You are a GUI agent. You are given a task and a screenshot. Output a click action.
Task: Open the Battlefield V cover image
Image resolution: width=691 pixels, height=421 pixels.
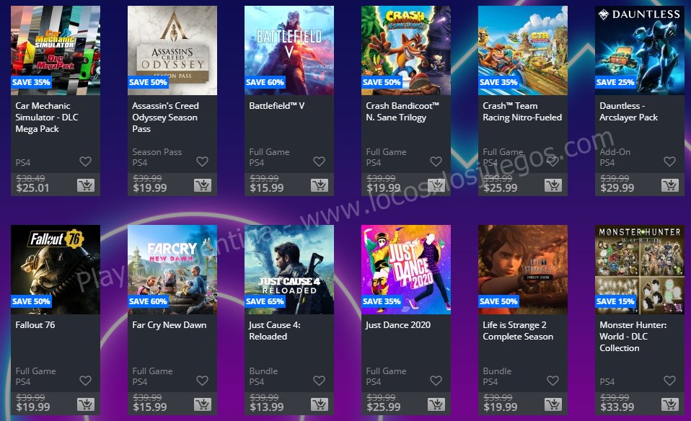(x=289, y=50)
